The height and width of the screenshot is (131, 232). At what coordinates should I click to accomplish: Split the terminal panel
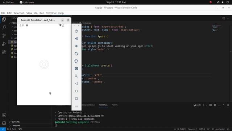coord(210,105)
